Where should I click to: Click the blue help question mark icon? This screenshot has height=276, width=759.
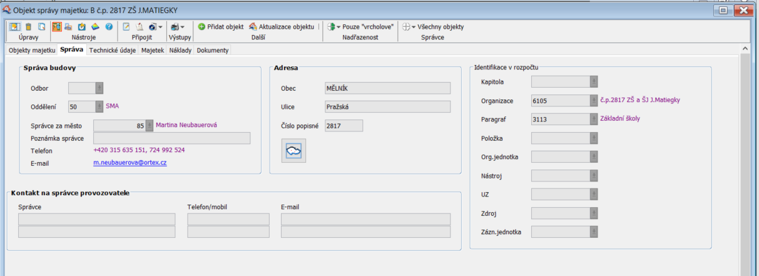[x=109, y=27]
